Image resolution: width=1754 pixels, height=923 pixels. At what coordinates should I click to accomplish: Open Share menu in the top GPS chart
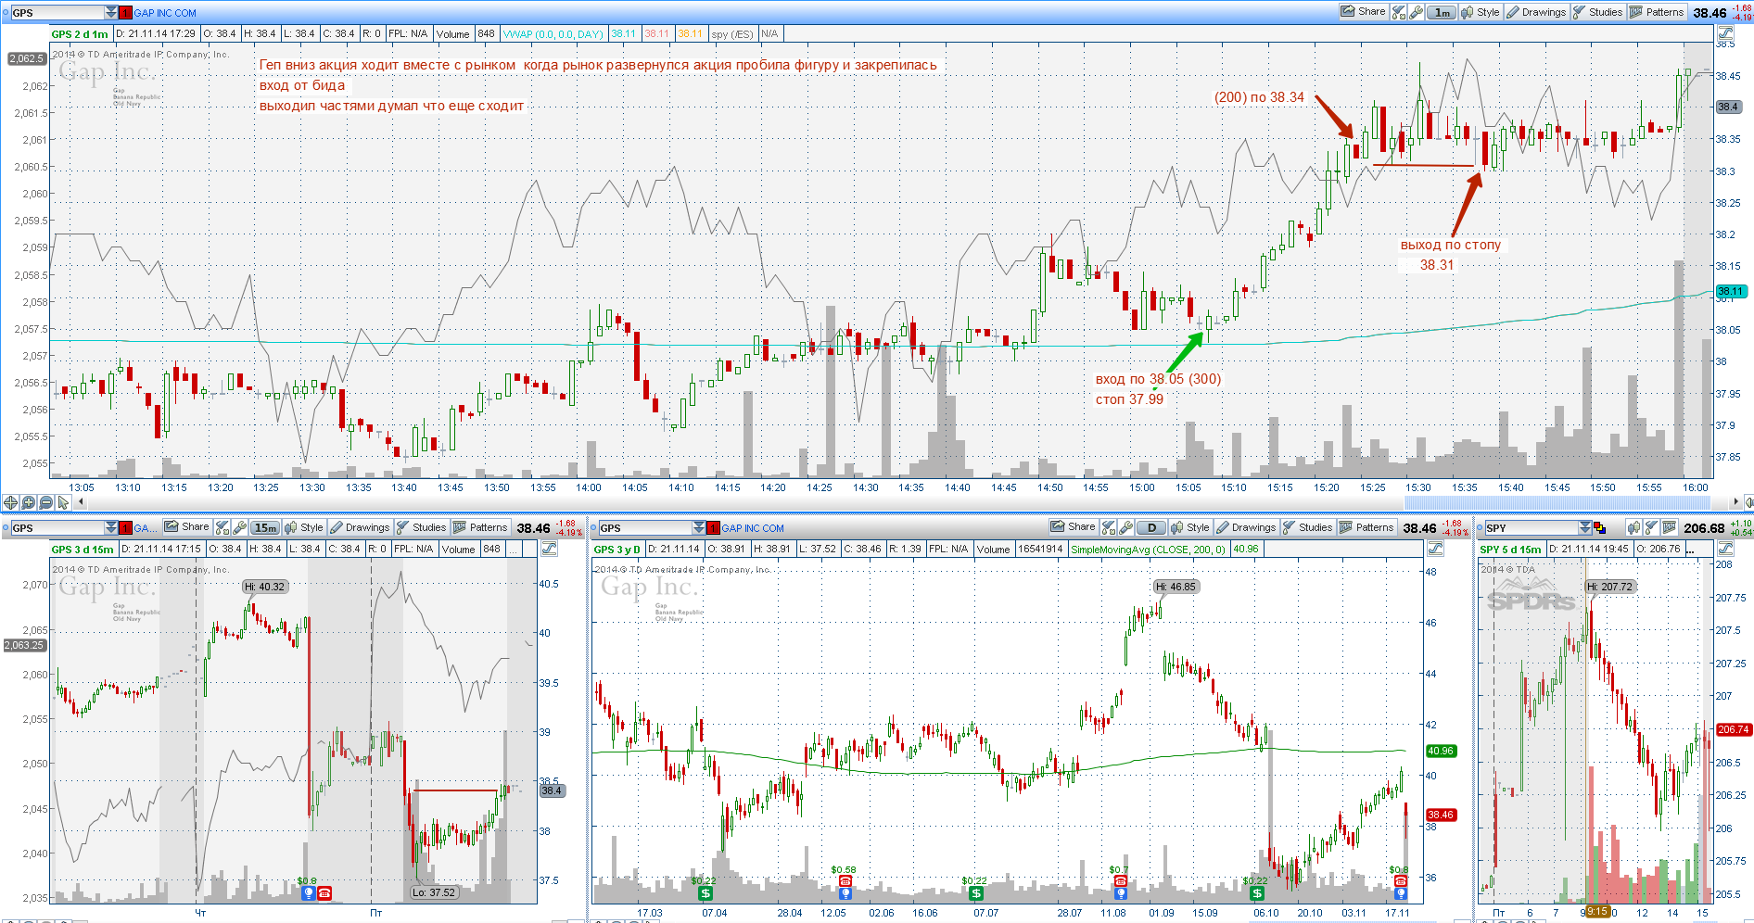tap(1363, 12)
